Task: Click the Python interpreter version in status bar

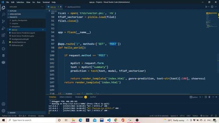Action: tap(9, 116)
